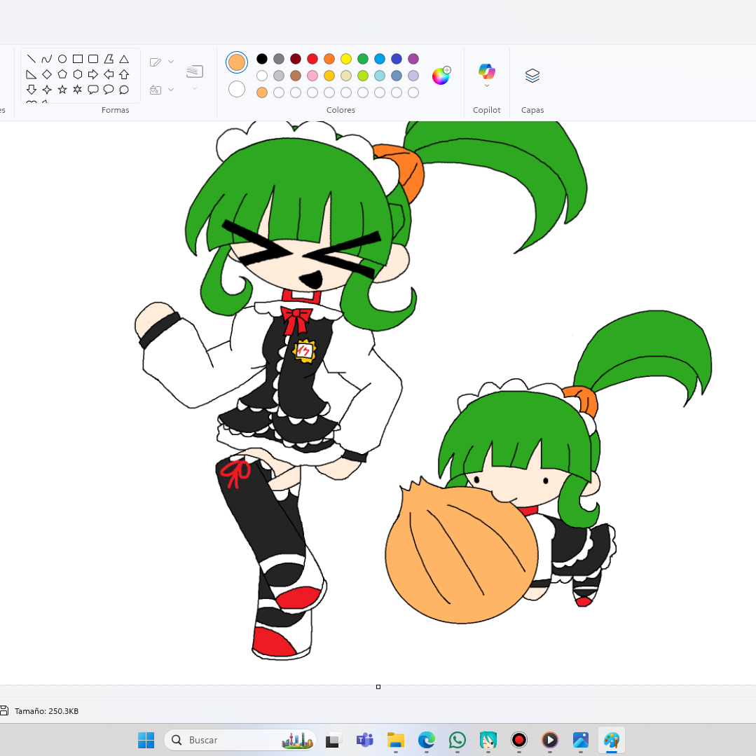756x756 pixels.
Task: Select the diamond shape
Action: [x=47, y=74]
